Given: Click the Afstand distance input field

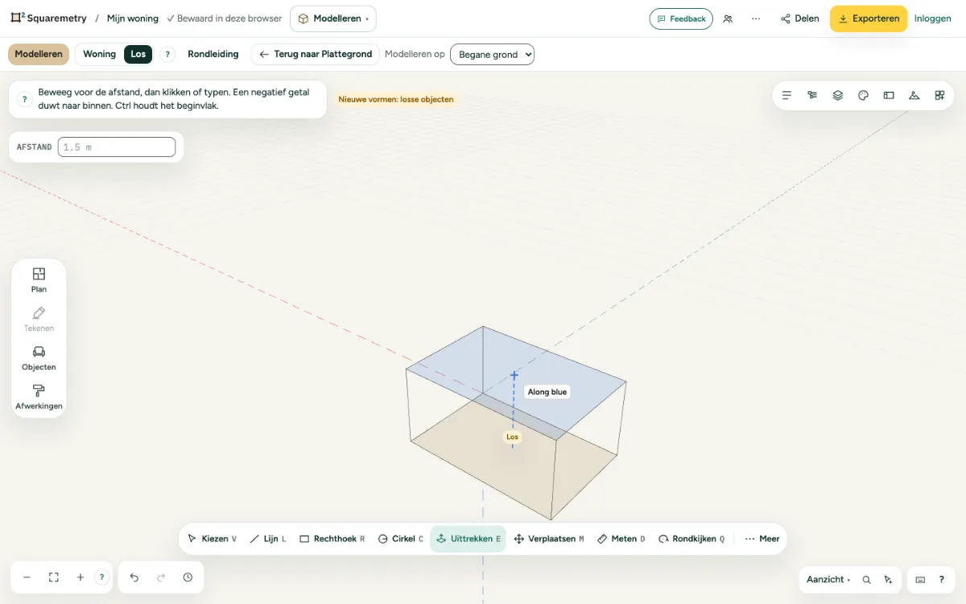Looking at the screenshot, I should point(117,147).
